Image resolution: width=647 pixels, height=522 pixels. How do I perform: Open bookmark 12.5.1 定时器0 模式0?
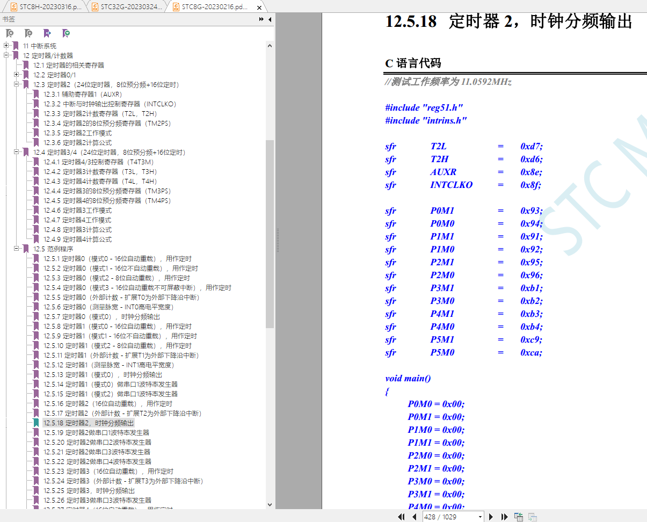coord(118,258)
